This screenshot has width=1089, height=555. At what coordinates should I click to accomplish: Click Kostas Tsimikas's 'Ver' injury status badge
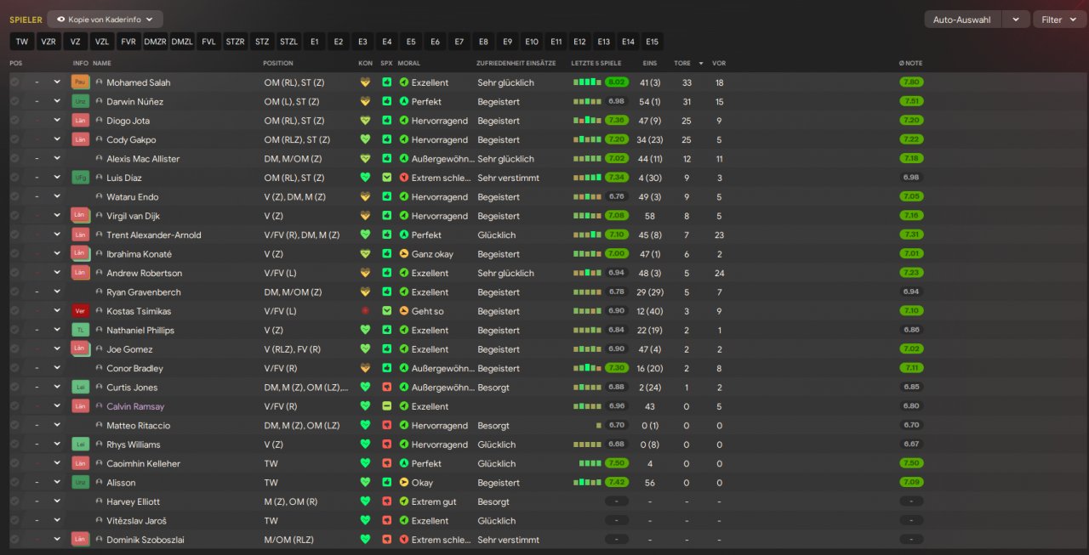(x=80, y=311)
